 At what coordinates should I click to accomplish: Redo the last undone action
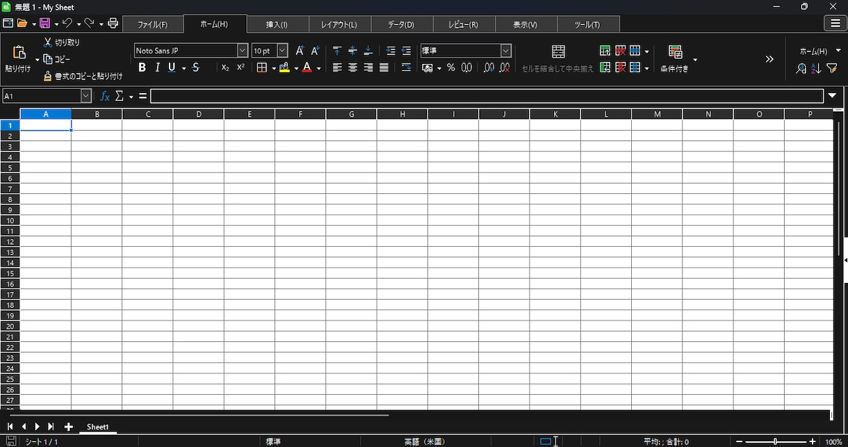coord(89,23)
